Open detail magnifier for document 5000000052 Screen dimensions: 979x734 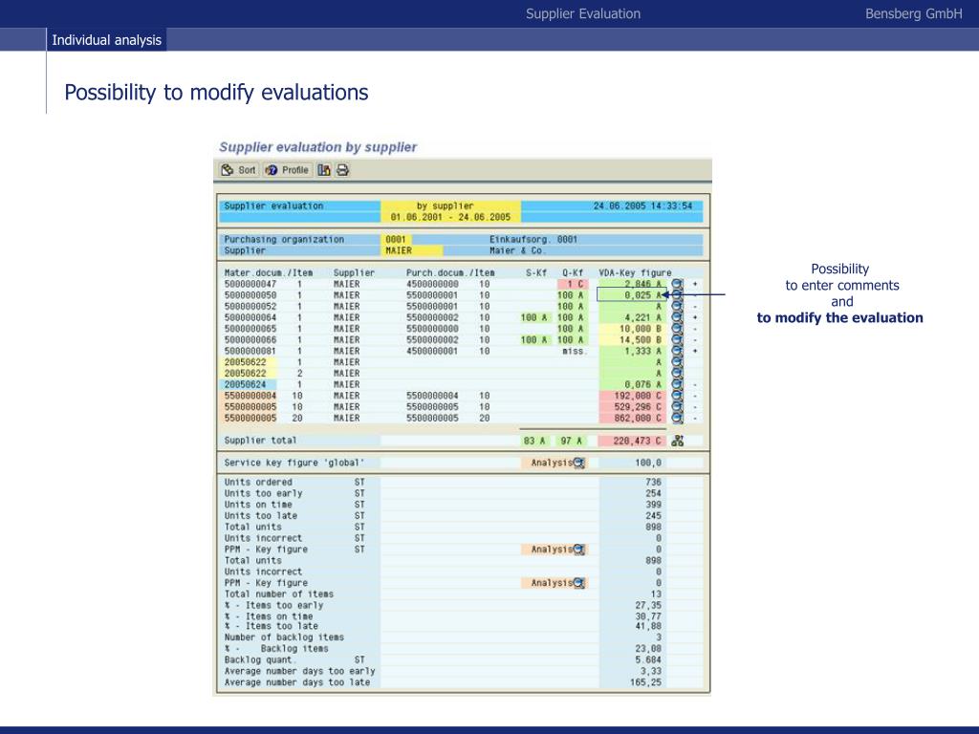[x=678, y=307]
